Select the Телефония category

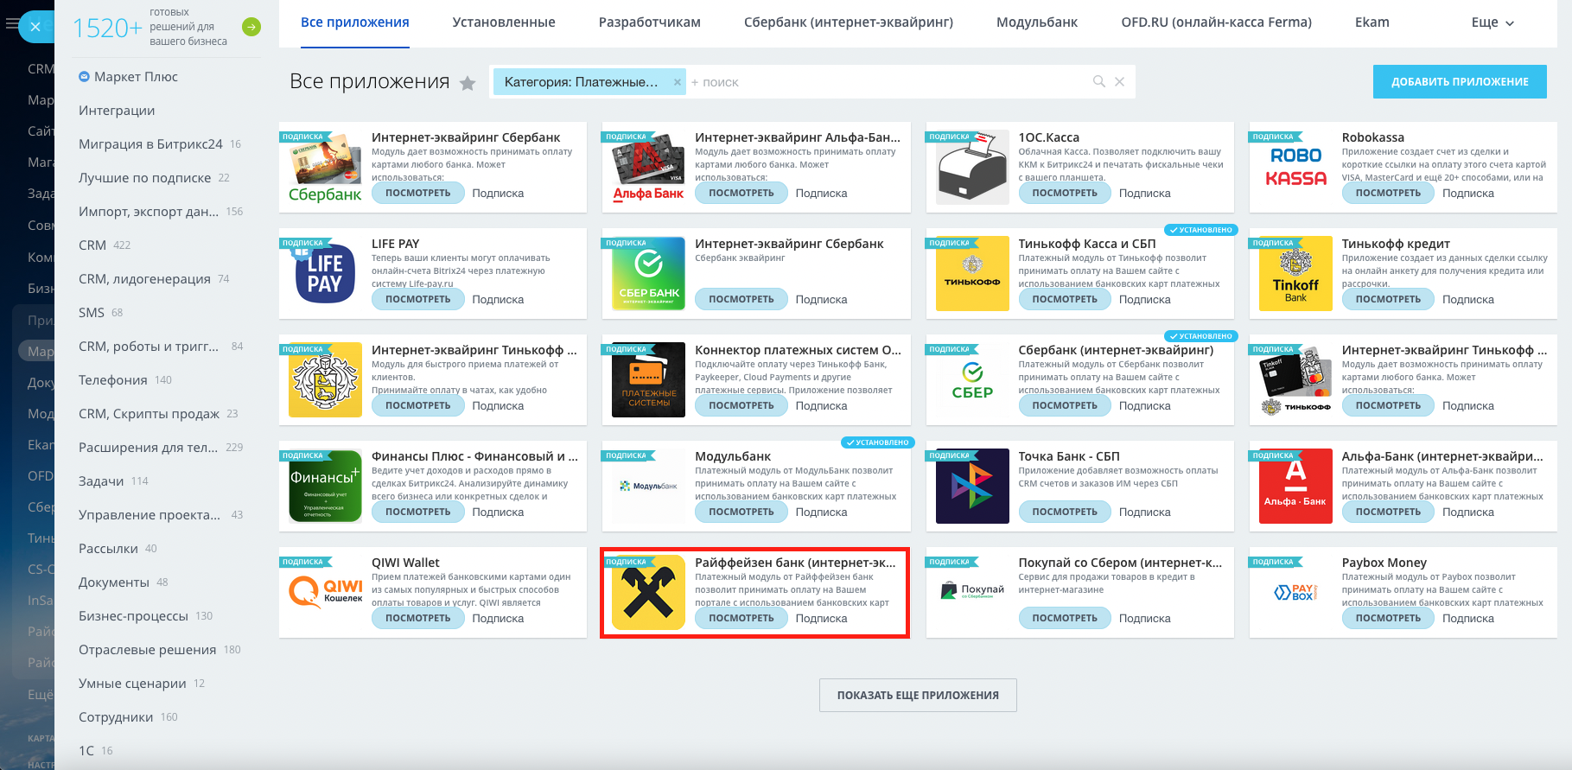point(113,380)
